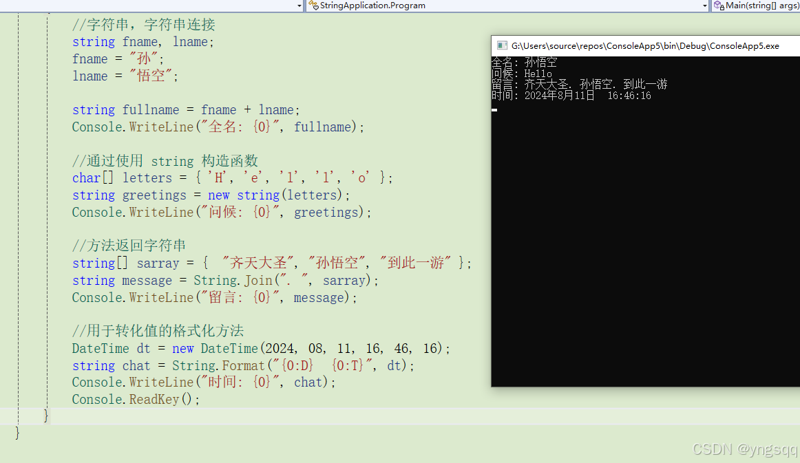The height and width of the screenshot is (463, 800).
Task: Click console output "问候: Hello"
Action: (522, 74)
